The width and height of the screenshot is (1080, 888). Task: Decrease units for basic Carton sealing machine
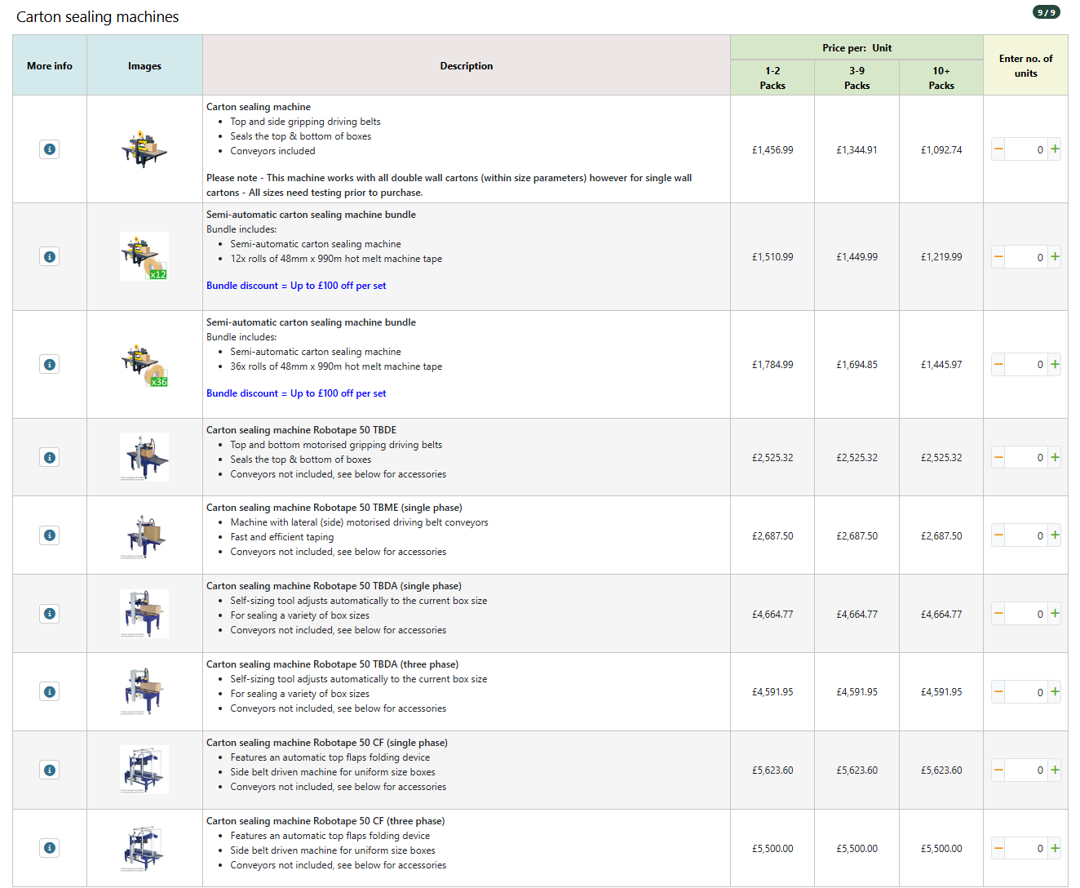[x=998, y=149]
